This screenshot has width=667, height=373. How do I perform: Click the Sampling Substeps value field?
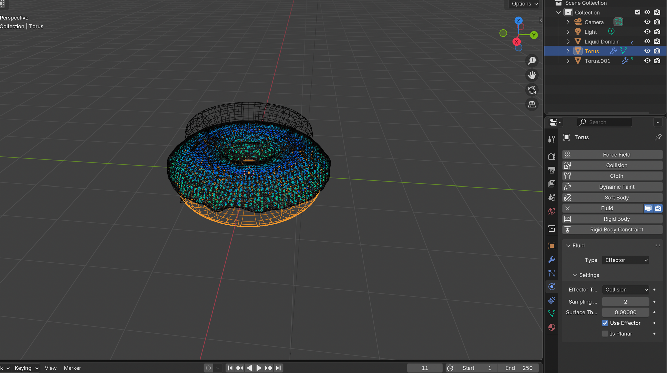(x=625, y=302)
